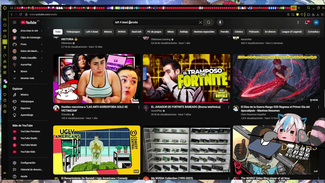Viewport: 325px width, 183px height.
Task: Click the browser address bar URL
Action: tap(43, 14)
